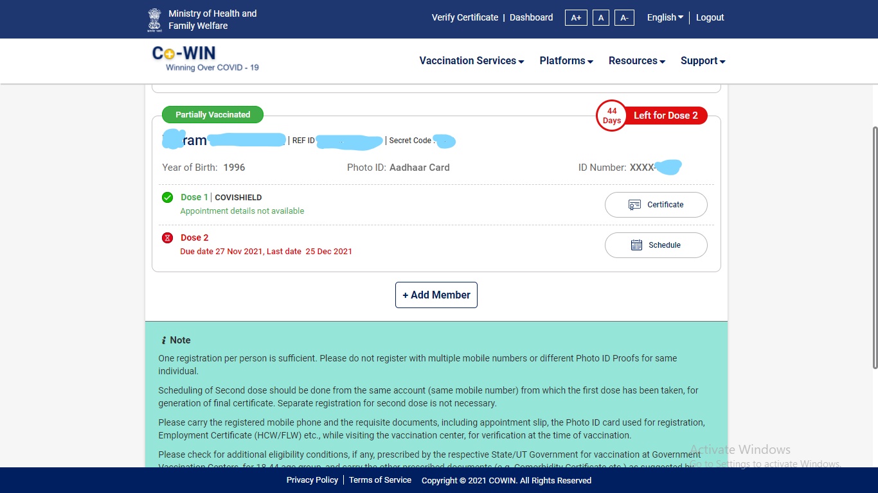Click the Dose 1 label

click(x=194, y=197)
